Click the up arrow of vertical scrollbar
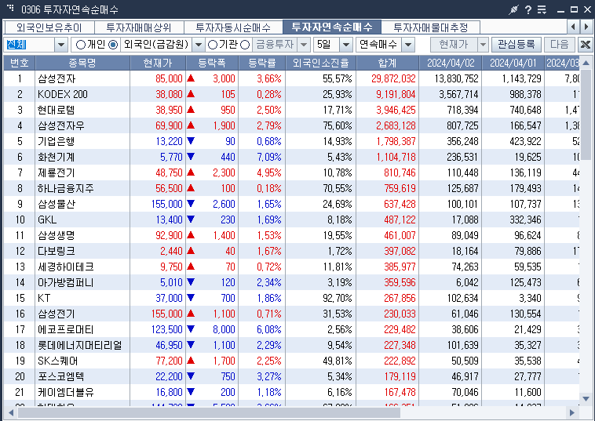595x421 pixels. click(586, 63)
